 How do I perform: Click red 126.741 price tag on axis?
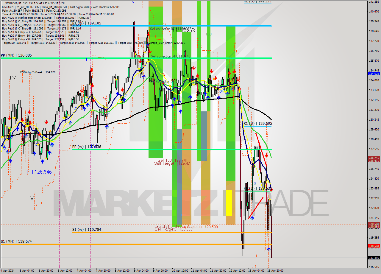click(374, 158)
